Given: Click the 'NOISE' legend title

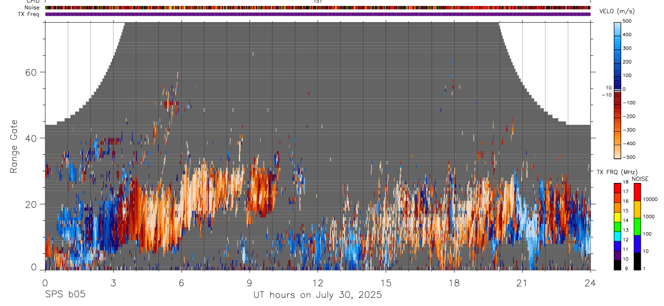Looking at the screenshot, I should (x=640, y=179).
